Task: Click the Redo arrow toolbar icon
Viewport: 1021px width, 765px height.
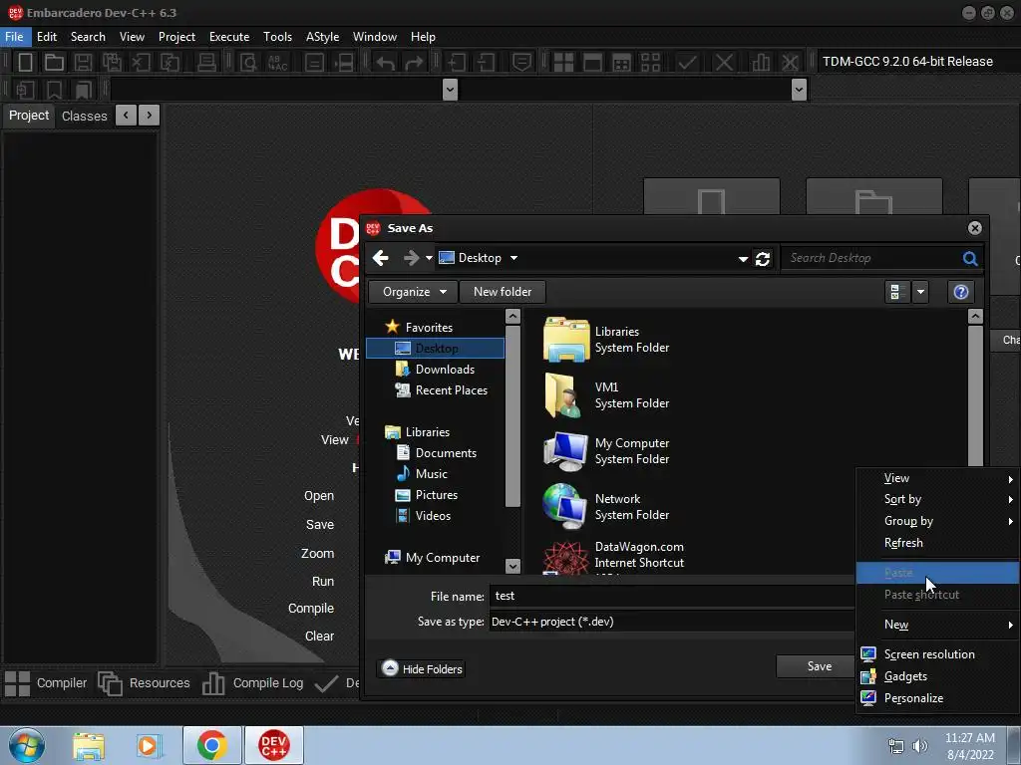Action: point(414,63)
